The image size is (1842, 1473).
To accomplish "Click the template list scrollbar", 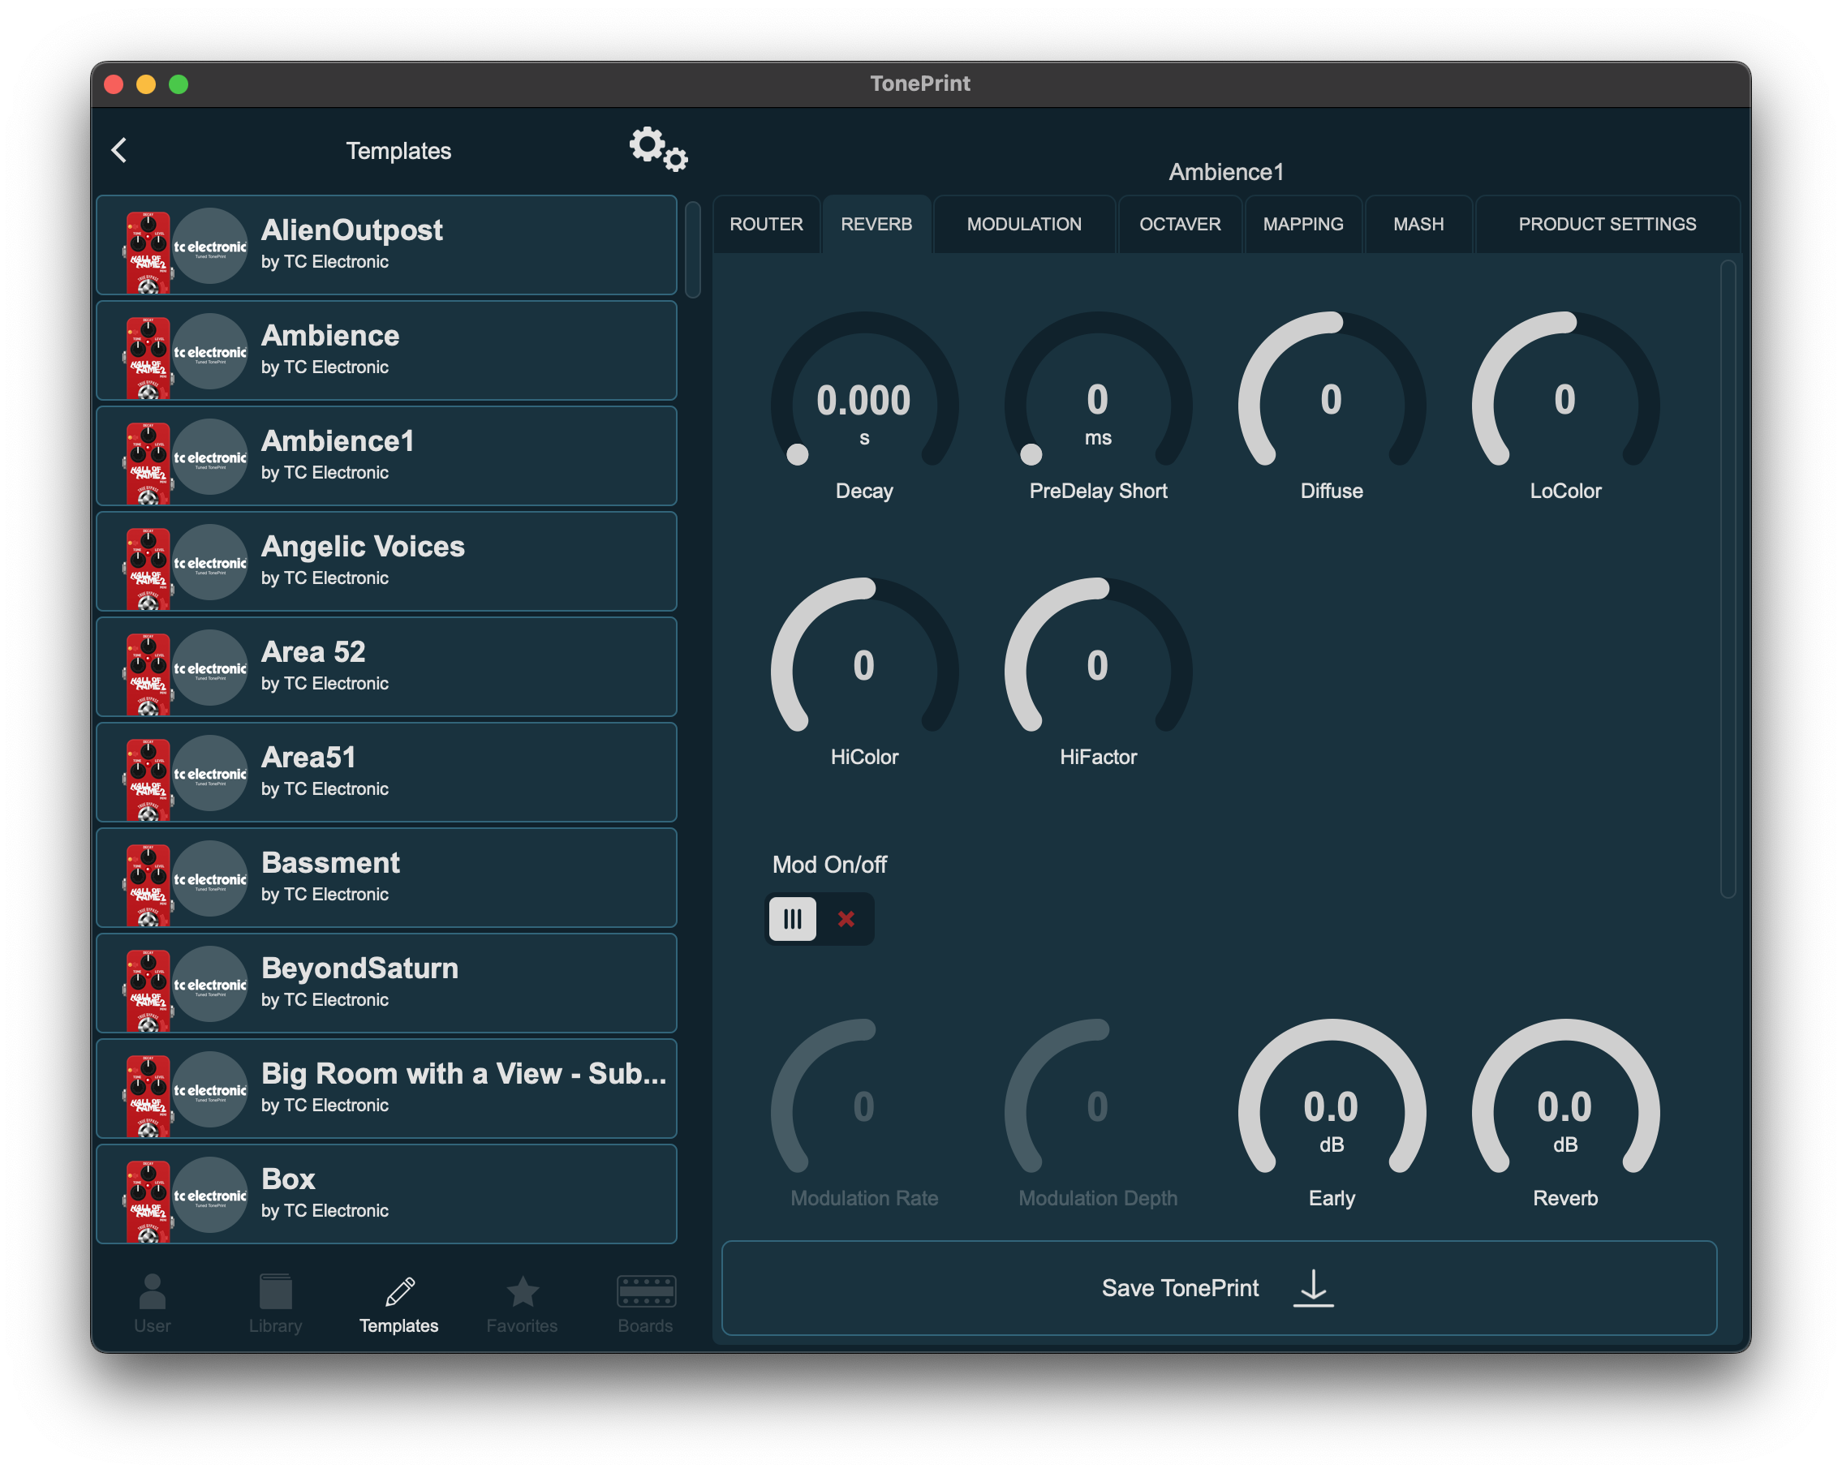I will (x=693, y=249).
